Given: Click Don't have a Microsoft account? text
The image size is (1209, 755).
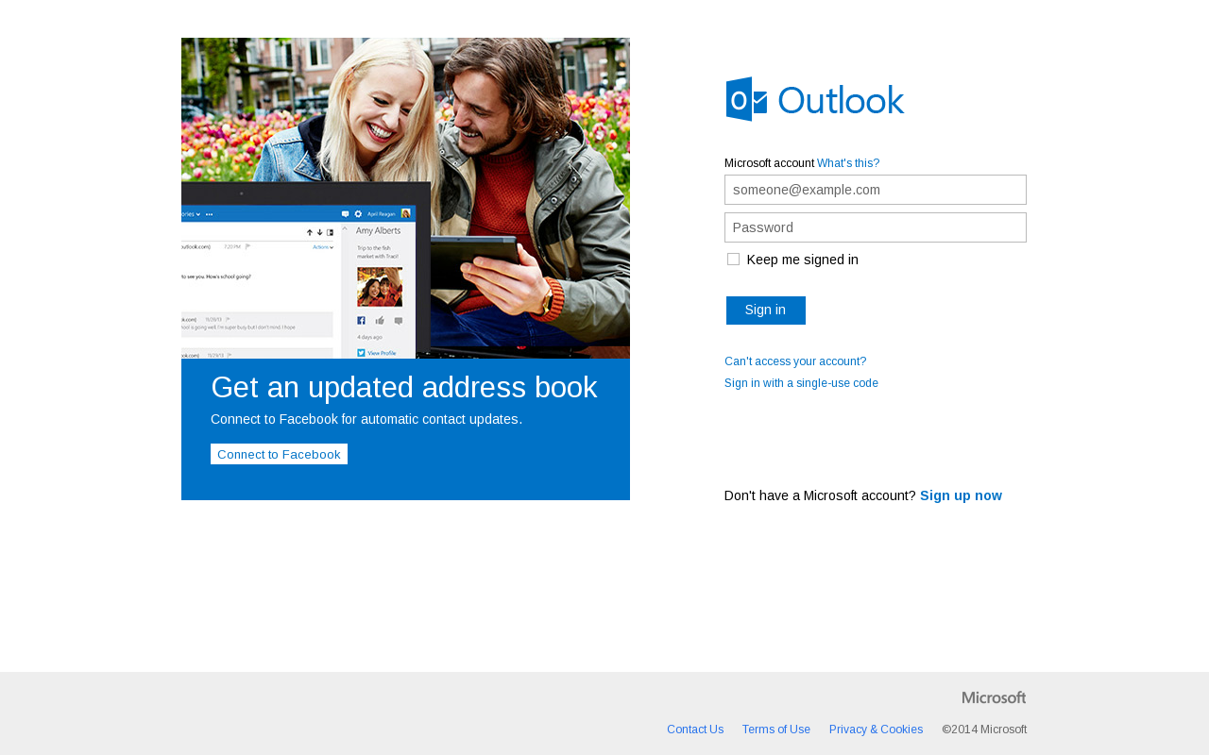Looking at the screenshot, I should [x=820, y=495].
